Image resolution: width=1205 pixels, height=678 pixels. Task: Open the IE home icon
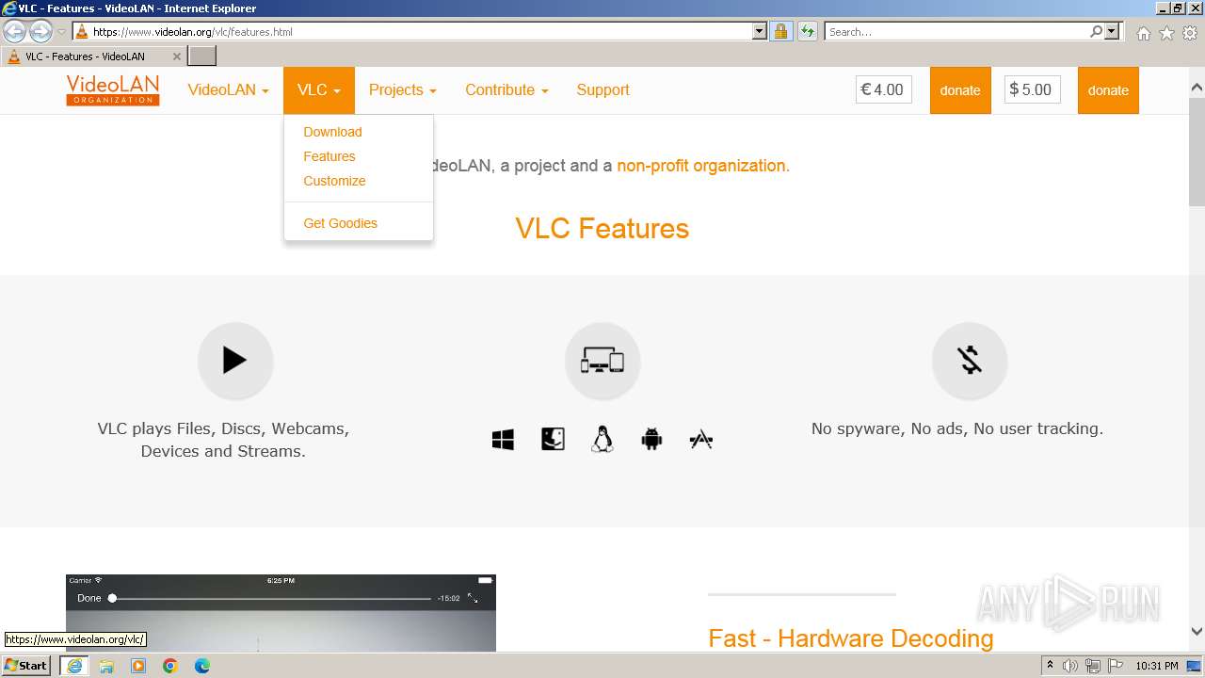[1143, 33]
